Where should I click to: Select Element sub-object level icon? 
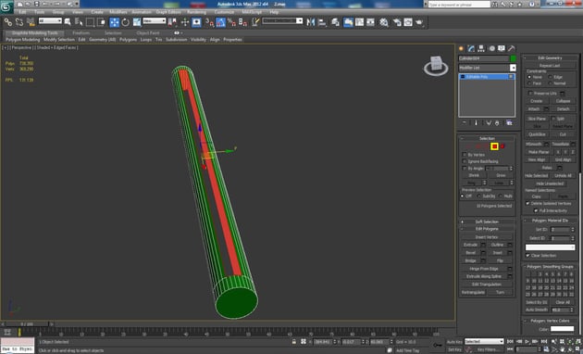tap(502, 146)
